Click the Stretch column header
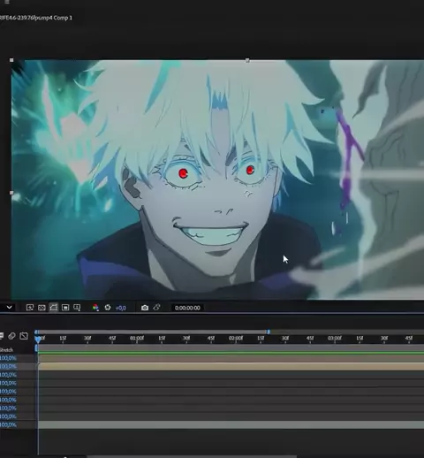 [x=6, y=350]
